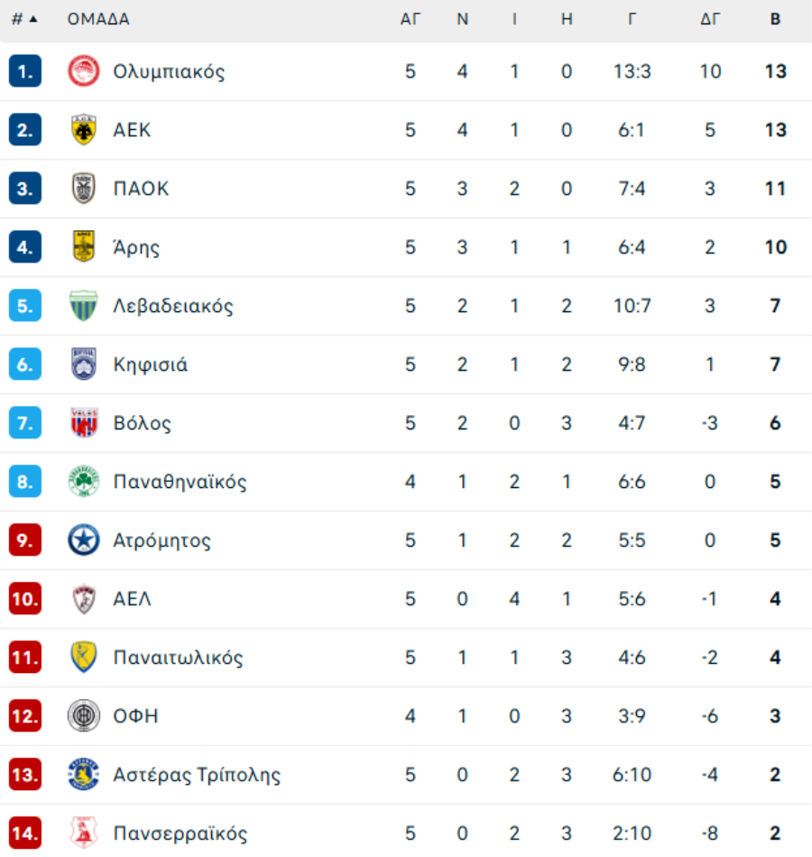This screenshot has height=857, width=812.
Task: Sort standings by the ΑΓ column header
Action: pos(411,19)
